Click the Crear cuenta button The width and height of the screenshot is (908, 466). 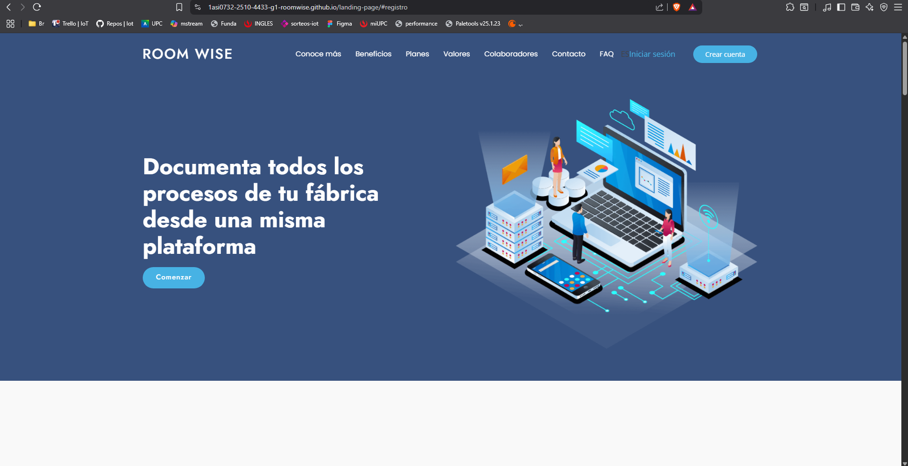click(725, 54)
